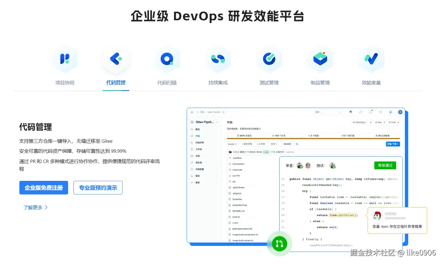Open the hamburger menu in the Gitee mockup

(192, 112)
